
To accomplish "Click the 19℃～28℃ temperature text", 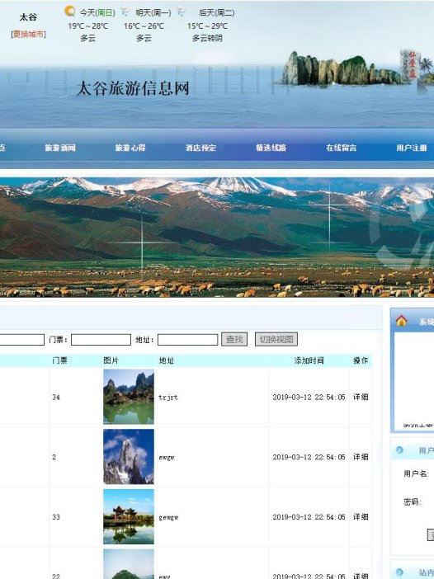I will point(88,26).
